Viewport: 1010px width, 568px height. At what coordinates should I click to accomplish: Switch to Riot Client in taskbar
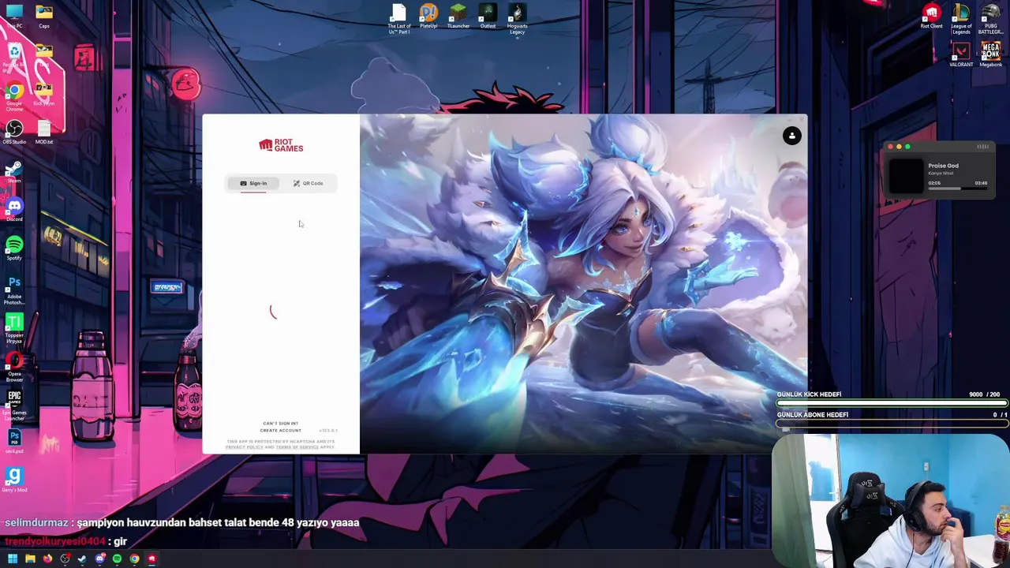151,559
